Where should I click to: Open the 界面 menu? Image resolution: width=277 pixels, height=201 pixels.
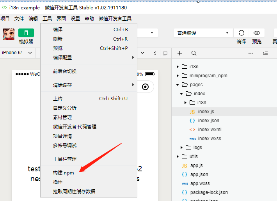(61, 19)
